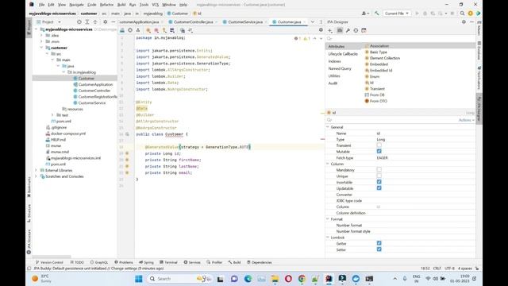The image size is (508, 286).
Task: Toggle the Lombok Setter checkbox
Action: (379, 249)
